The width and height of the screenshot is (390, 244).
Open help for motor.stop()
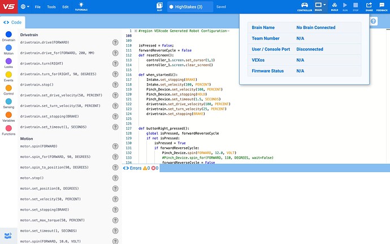(x=115, y=178)
